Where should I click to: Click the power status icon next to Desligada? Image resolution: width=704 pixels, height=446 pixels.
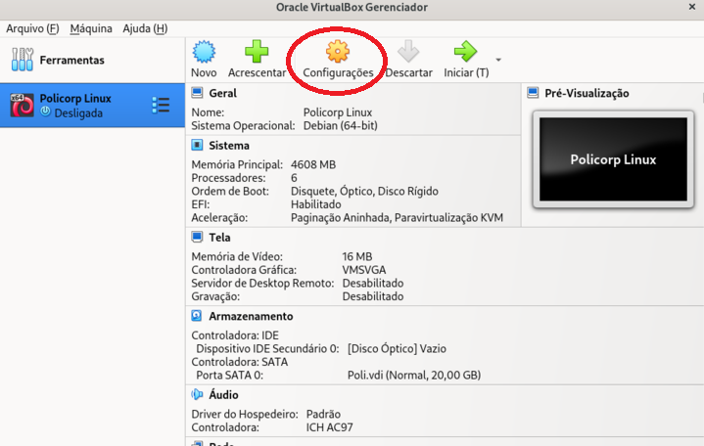pyautogui.click(x=45, y=111)
